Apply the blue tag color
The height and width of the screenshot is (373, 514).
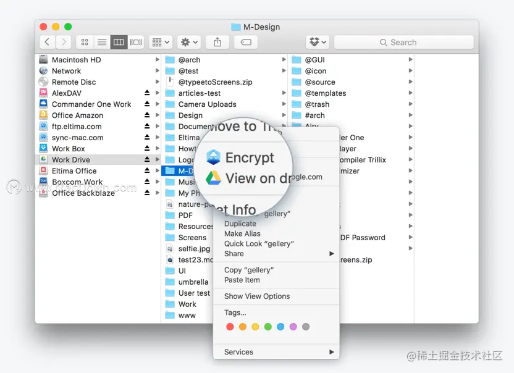280,327
